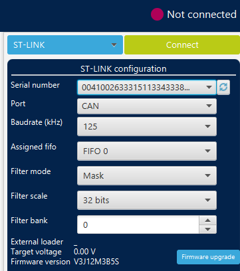Click the Port label
Viewport: 240px width, 271px height.
click(x=18, y=104)
